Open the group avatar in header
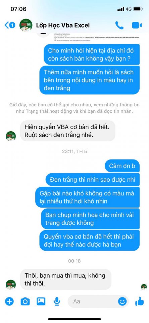The height and width of the screenshot is (323, 149). (x=26, y=25)
